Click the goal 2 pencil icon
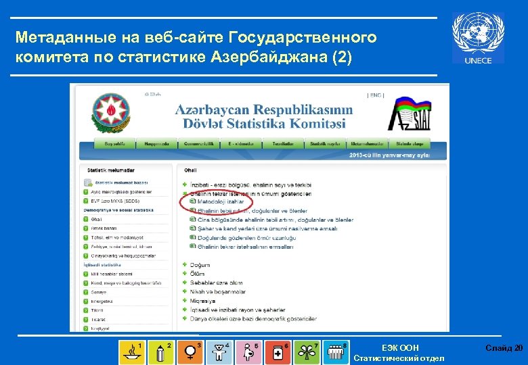This screenshot has width=528, height=365. click(x=161, y=352)
